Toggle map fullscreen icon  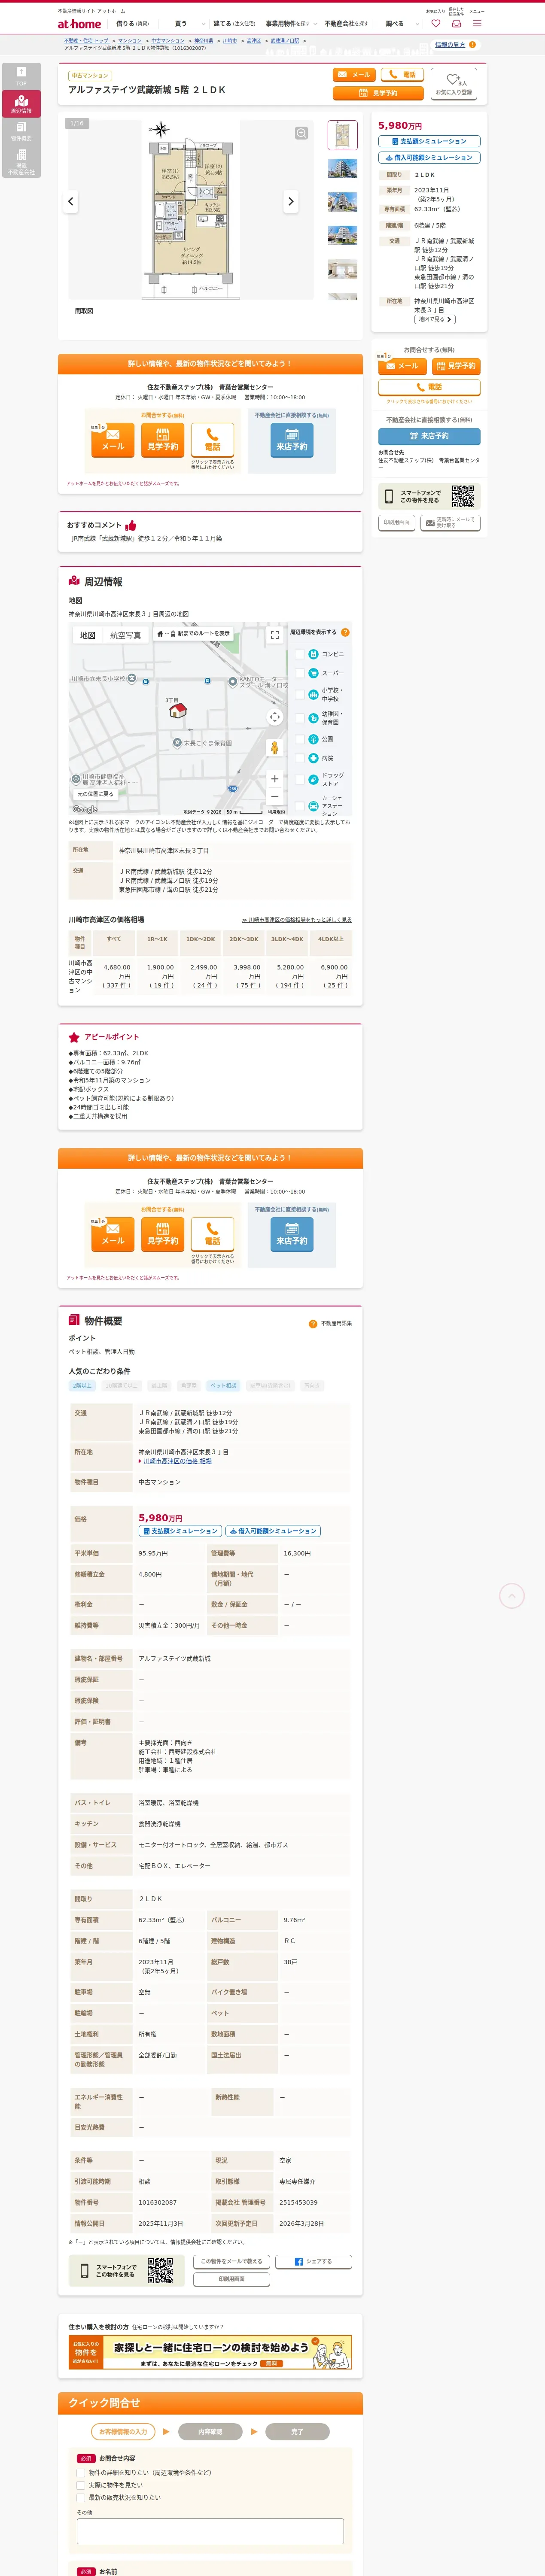point(275,635)
